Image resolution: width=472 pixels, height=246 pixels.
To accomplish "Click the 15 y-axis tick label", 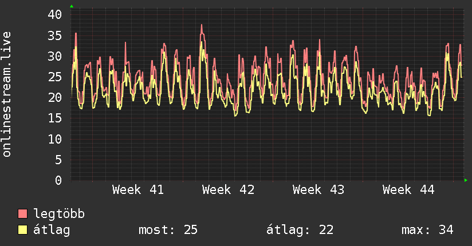I will 55,118.
